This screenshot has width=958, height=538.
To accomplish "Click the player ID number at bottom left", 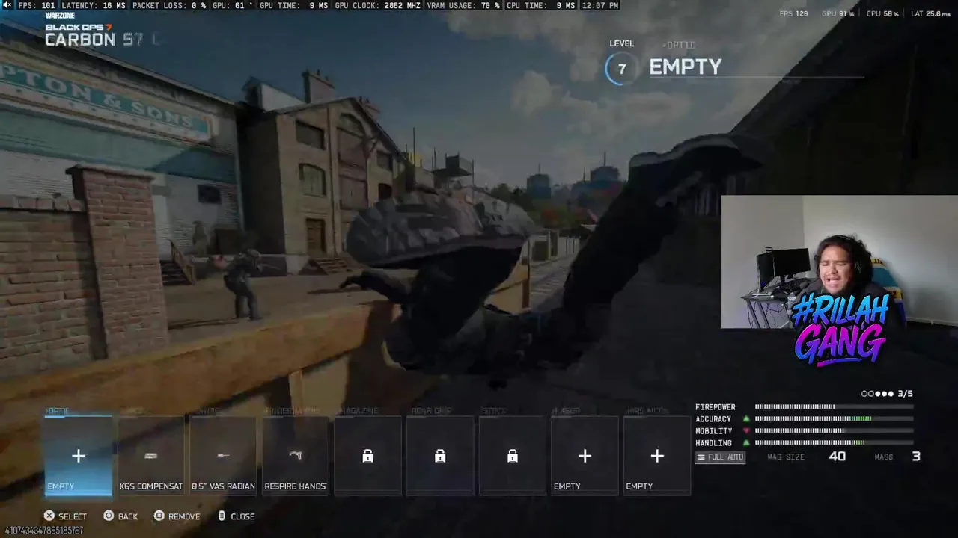I will pos(44,531).
